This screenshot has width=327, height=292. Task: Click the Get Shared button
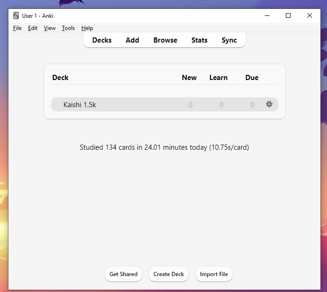(124, 274)
